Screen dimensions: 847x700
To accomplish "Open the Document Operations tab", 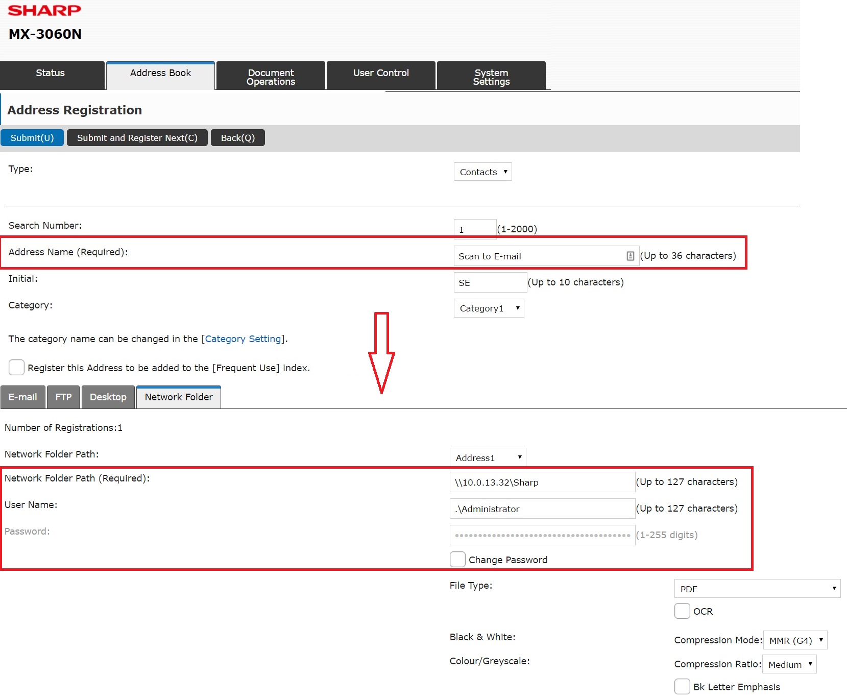I will click(x=271, y=77).
